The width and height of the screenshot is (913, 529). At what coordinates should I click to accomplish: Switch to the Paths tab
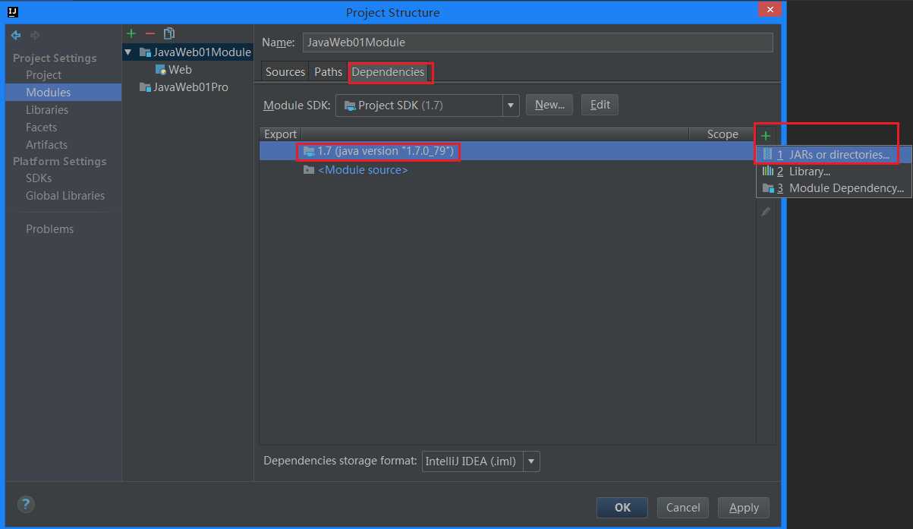pos(329,71)
